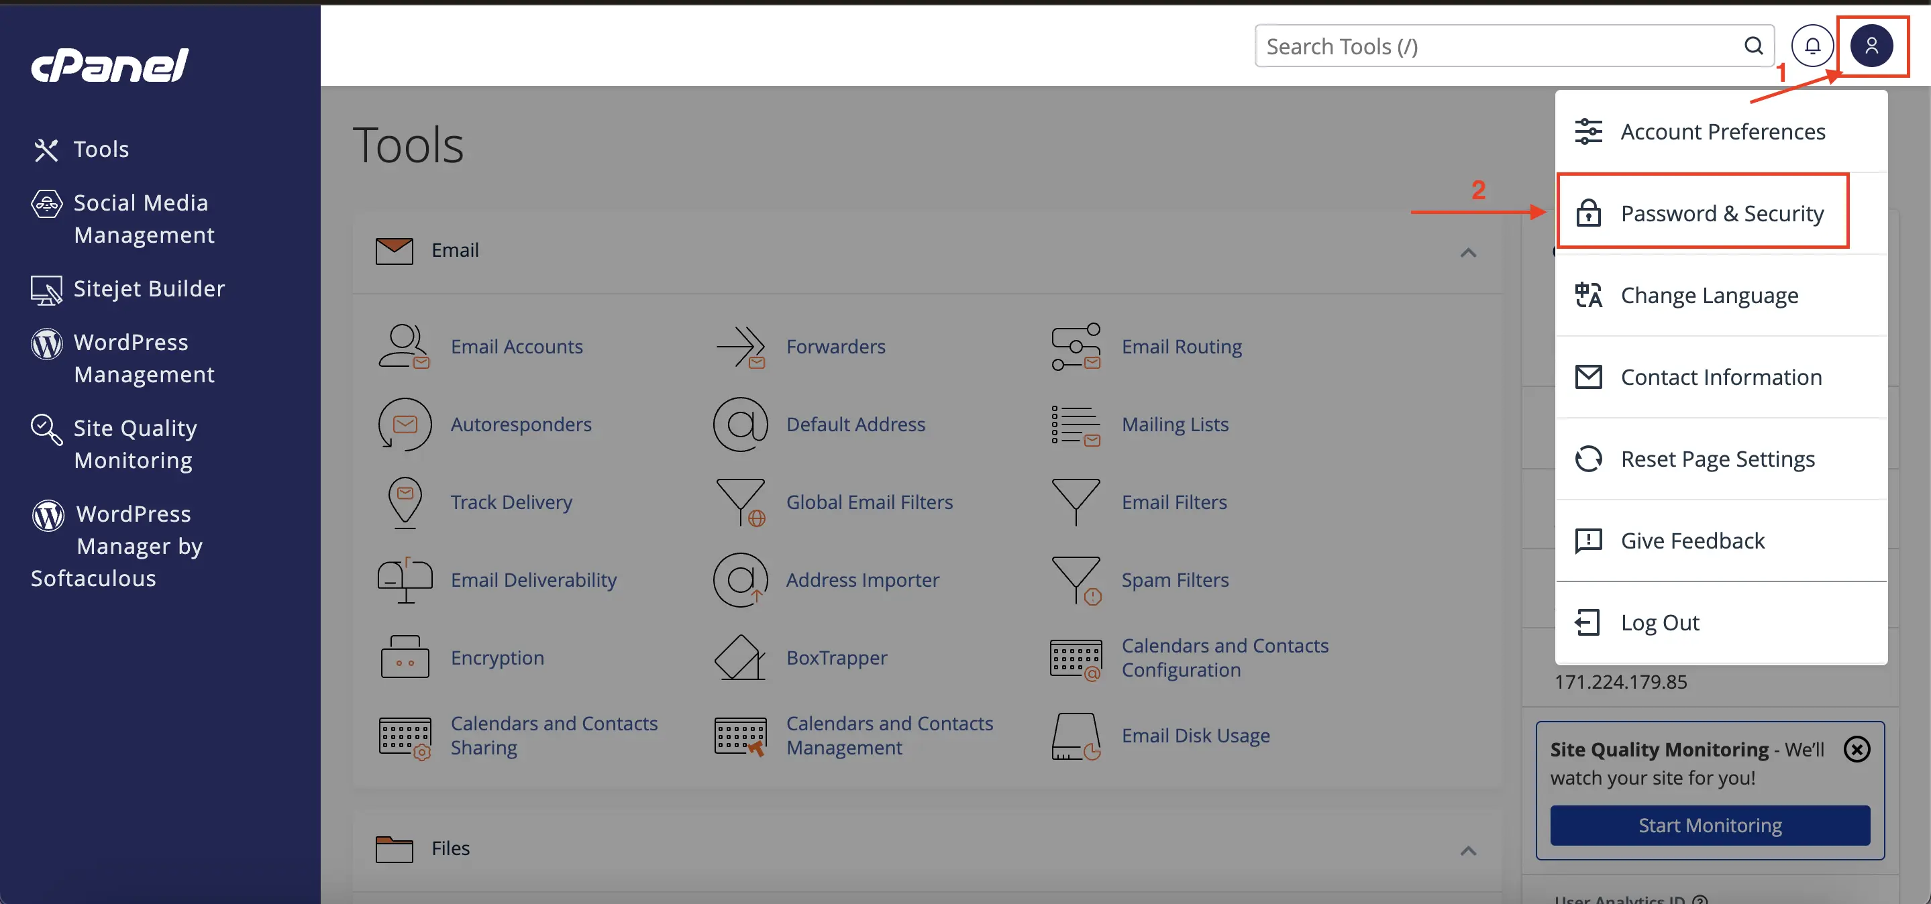Viewport: 1931px width, 904px height.
Task: Click the Mailing Lists icon
Action: click(1076, 425)
